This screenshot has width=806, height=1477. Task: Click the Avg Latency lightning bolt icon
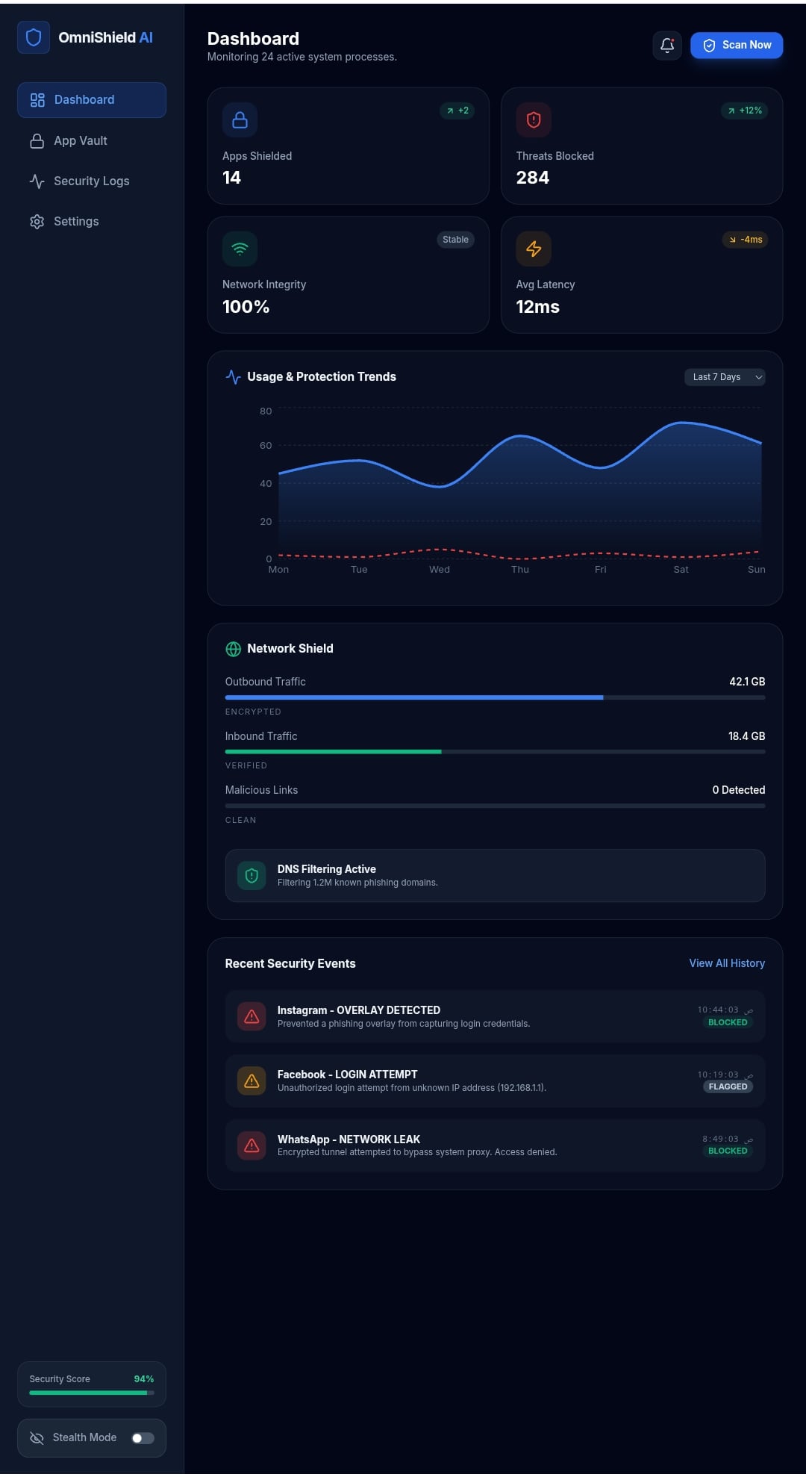(534, 249)
